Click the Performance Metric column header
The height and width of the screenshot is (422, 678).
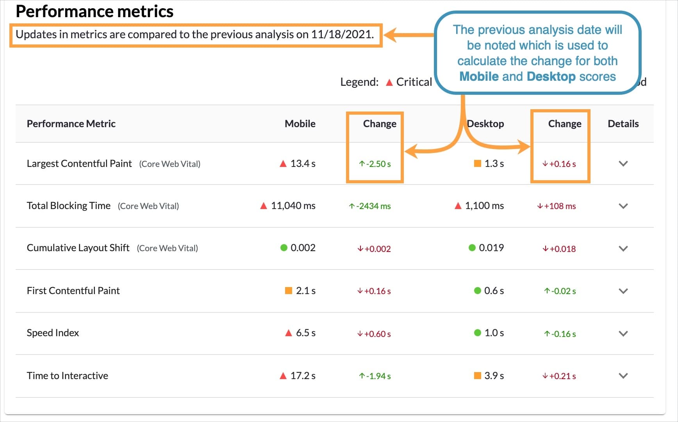(71, 124)
